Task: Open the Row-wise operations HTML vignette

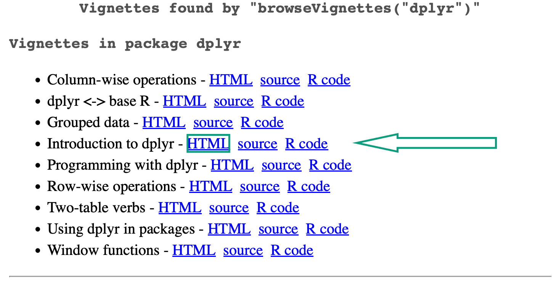Action: [211, 186]
